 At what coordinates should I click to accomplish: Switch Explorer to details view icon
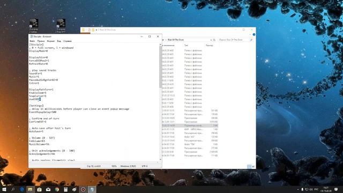[249, 167]
